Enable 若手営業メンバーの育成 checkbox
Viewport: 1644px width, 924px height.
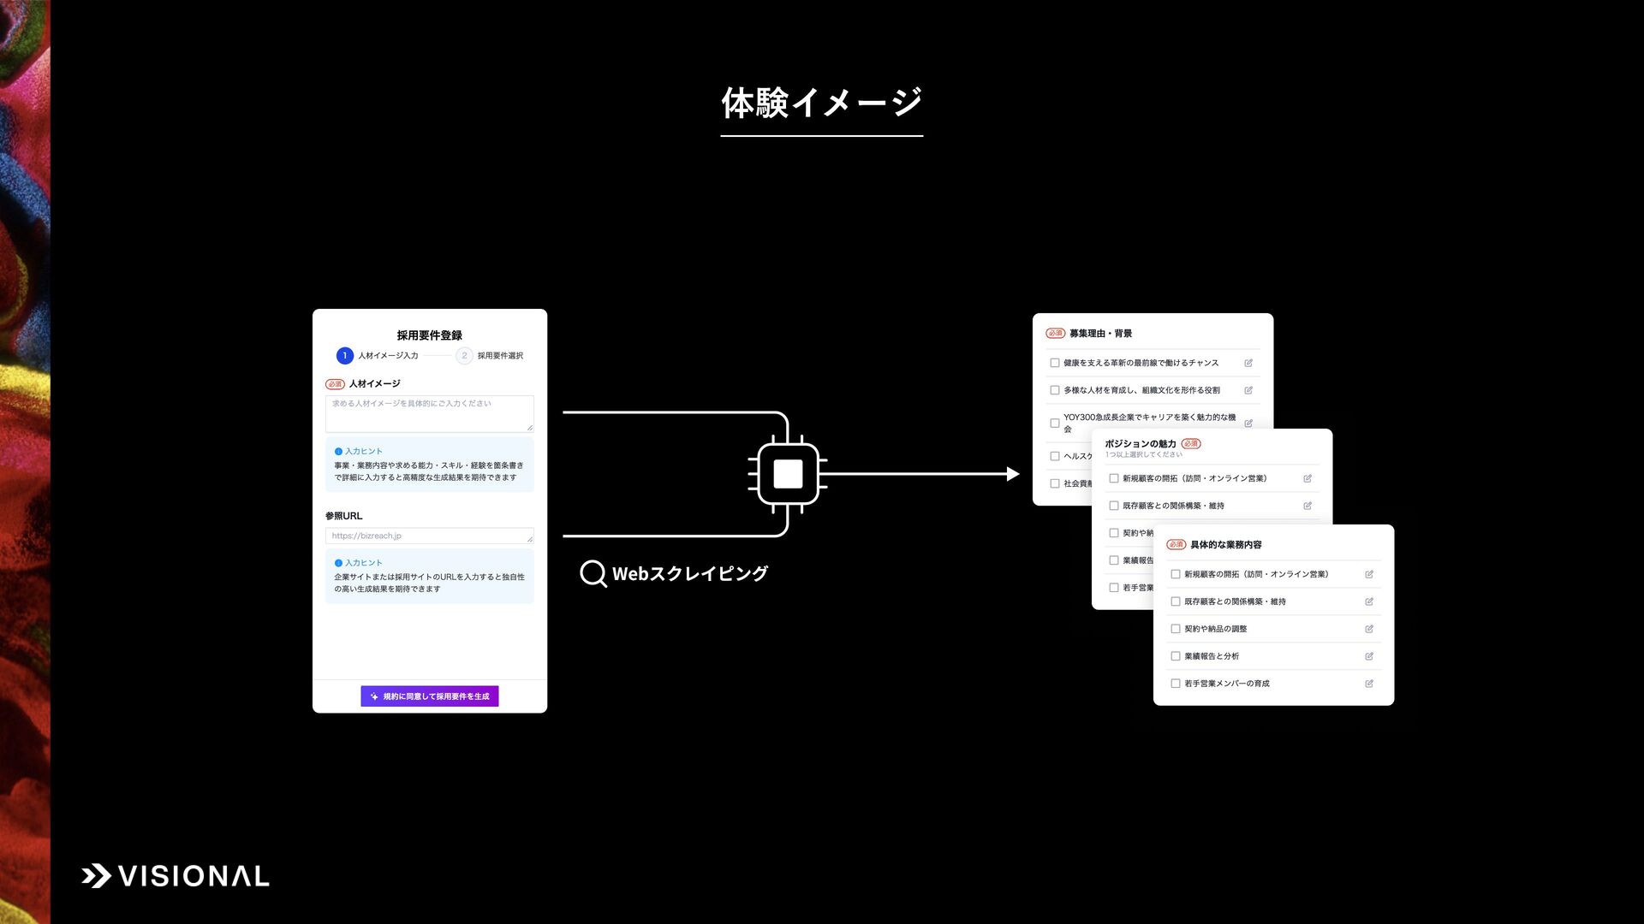click(x=1176, y=684)
